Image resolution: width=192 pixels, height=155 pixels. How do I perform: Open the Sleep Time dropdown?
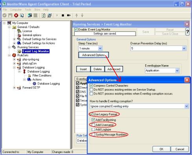[x=100, y=48]
